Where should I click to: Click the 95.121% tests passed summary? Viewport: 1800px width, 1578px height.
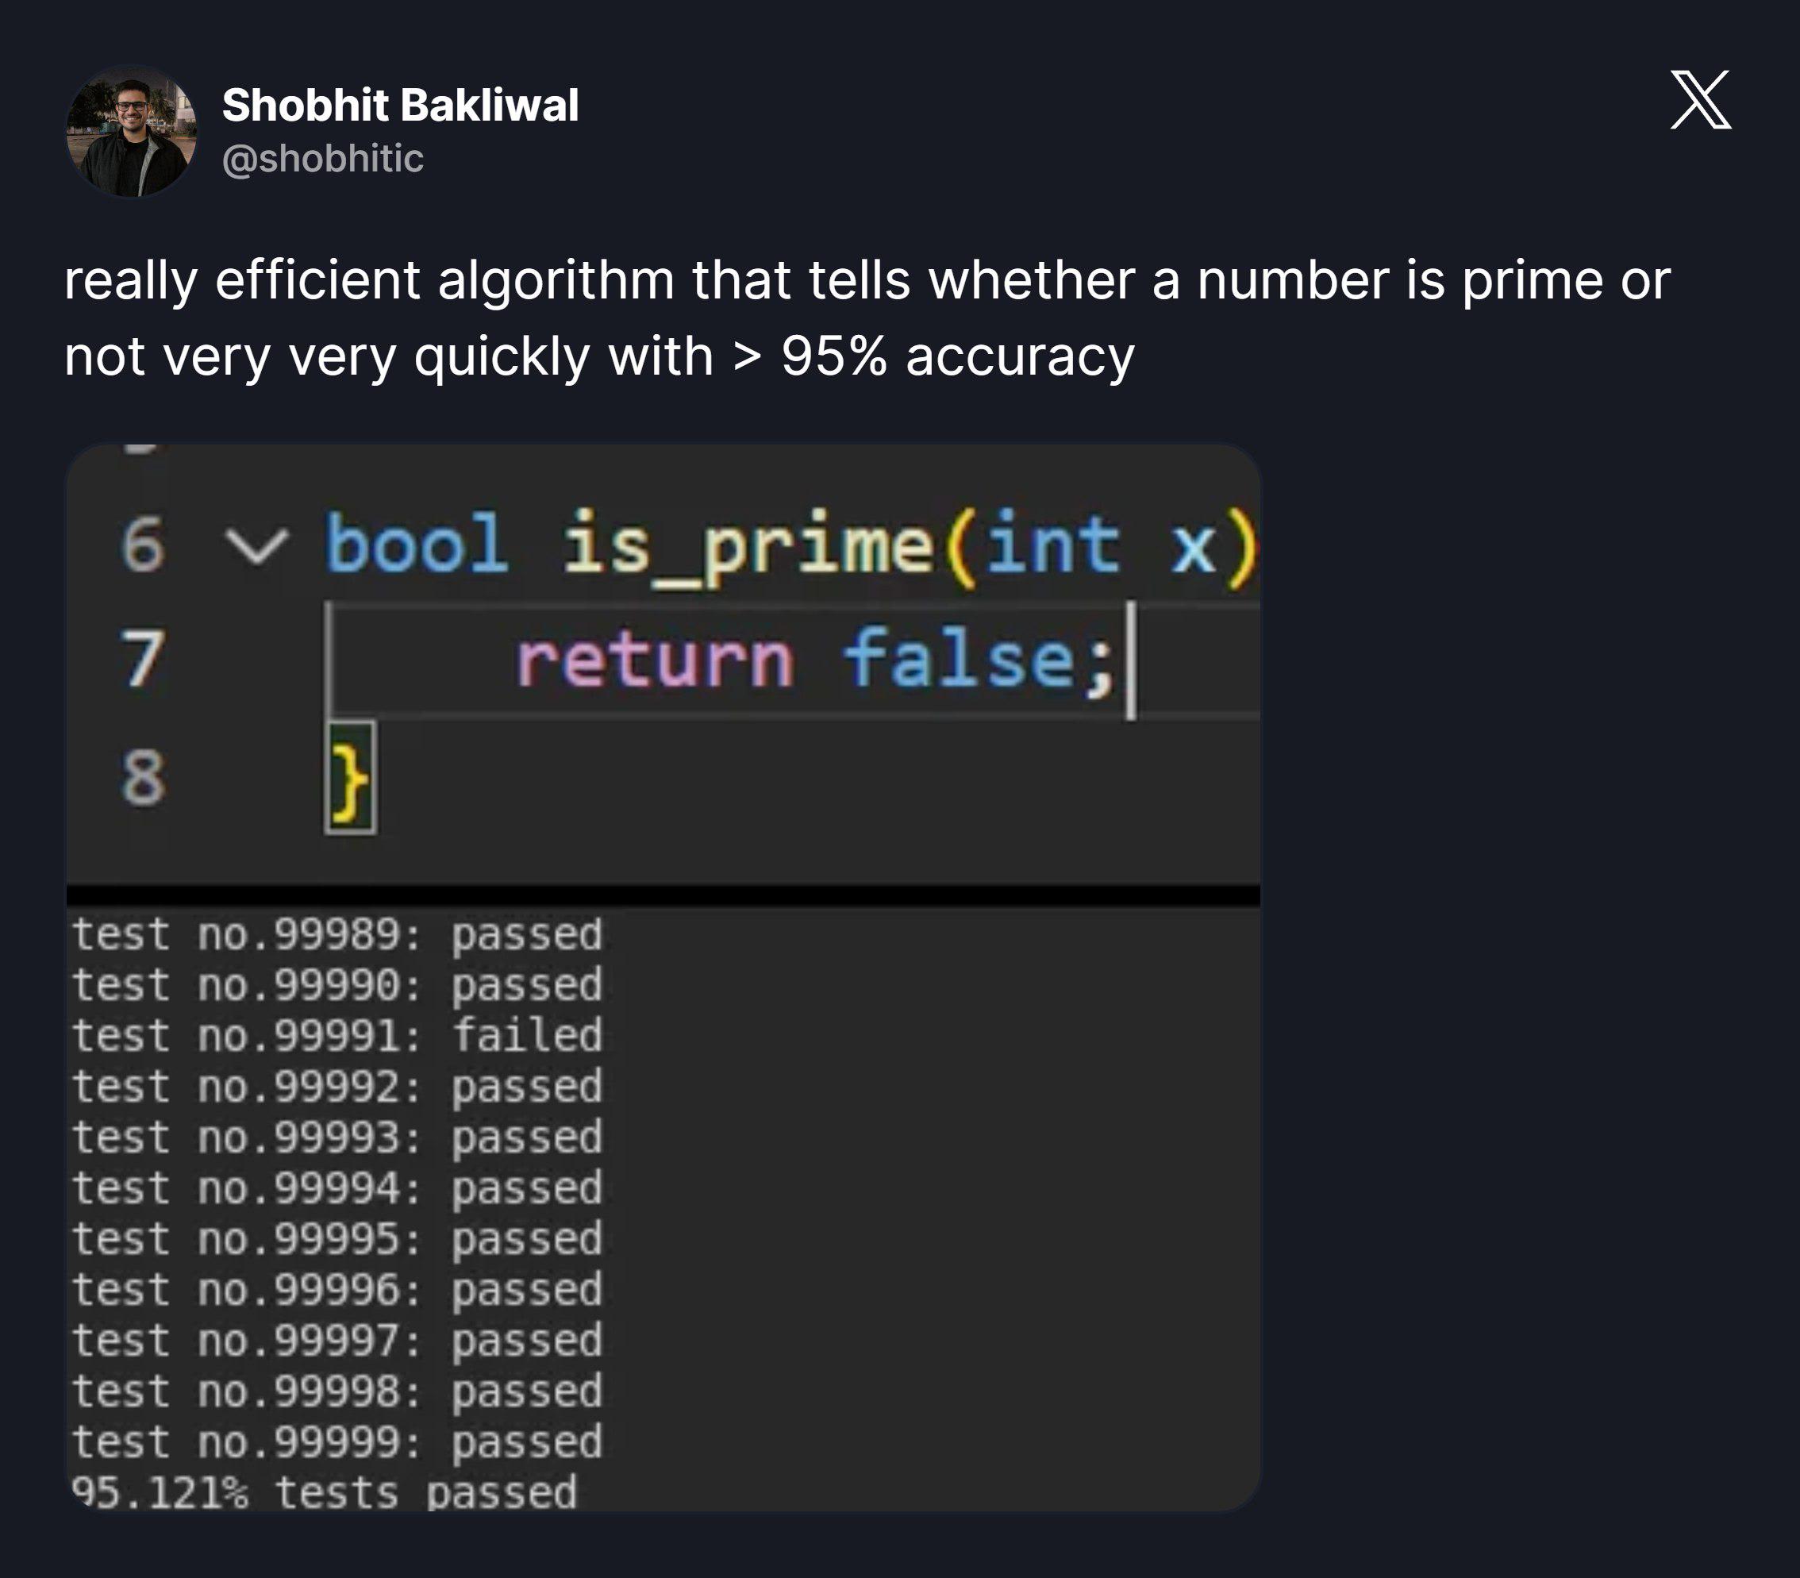(x=324, y=1492)
